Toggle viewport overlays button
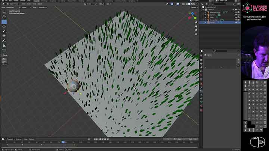269x151 pixels. pos(178,4)
